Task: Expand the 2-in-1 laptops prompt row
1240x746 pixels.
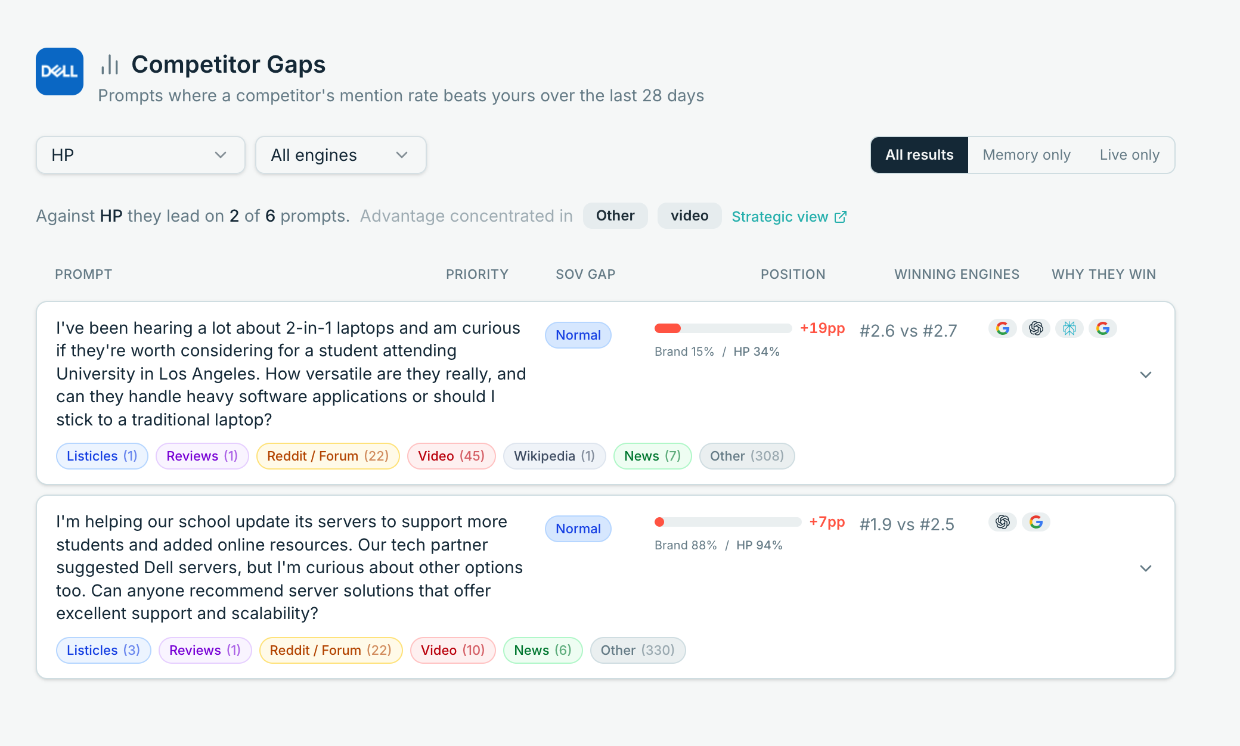Action: tap(1146, 375)
